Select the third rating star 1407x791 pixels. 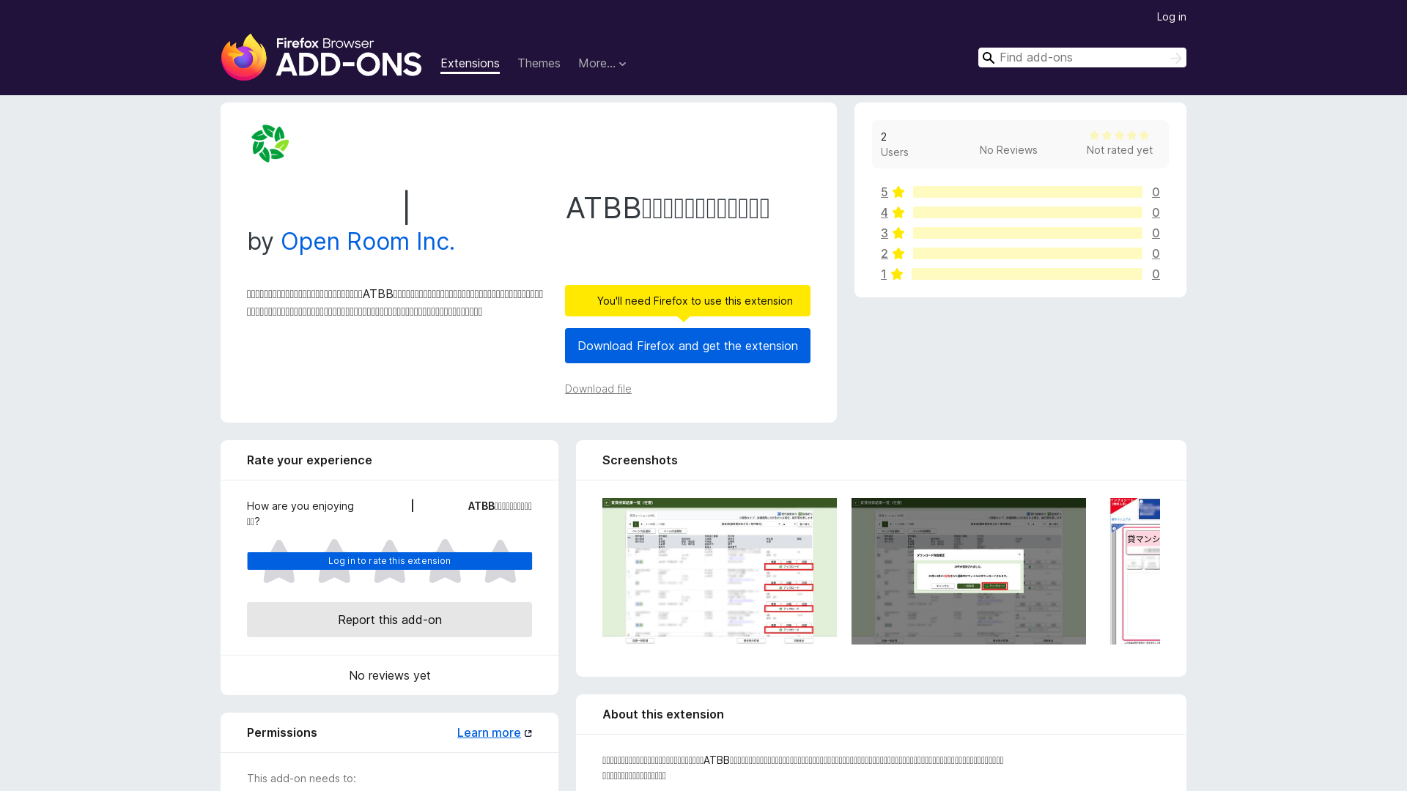click(x=390, y=562)
